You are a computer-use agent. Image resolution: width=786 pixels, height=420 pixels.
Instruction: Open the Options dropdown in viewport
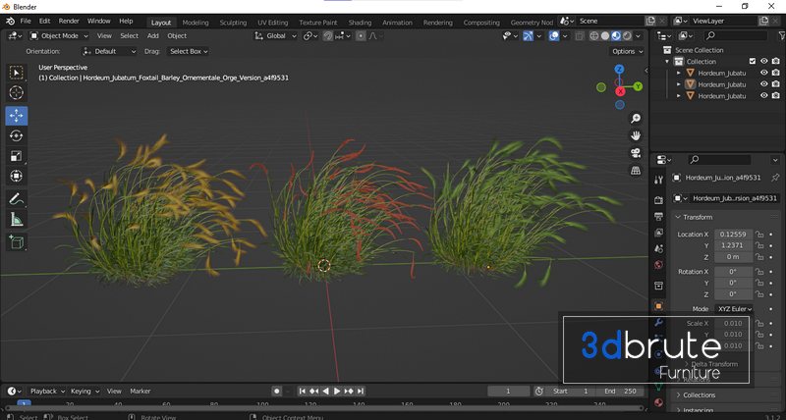pos(627,52)
